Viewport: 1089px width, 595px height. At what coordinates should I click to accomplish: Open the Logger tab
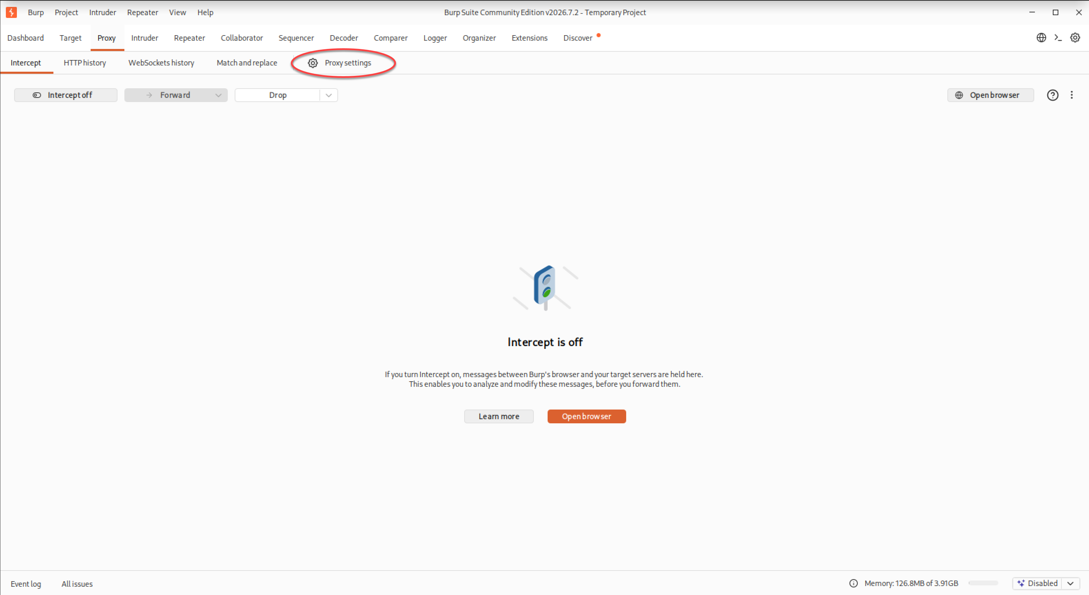tap(435, 38)
